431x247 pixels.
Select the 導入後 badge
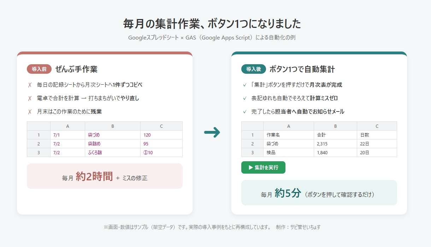[x=254, y=69]
